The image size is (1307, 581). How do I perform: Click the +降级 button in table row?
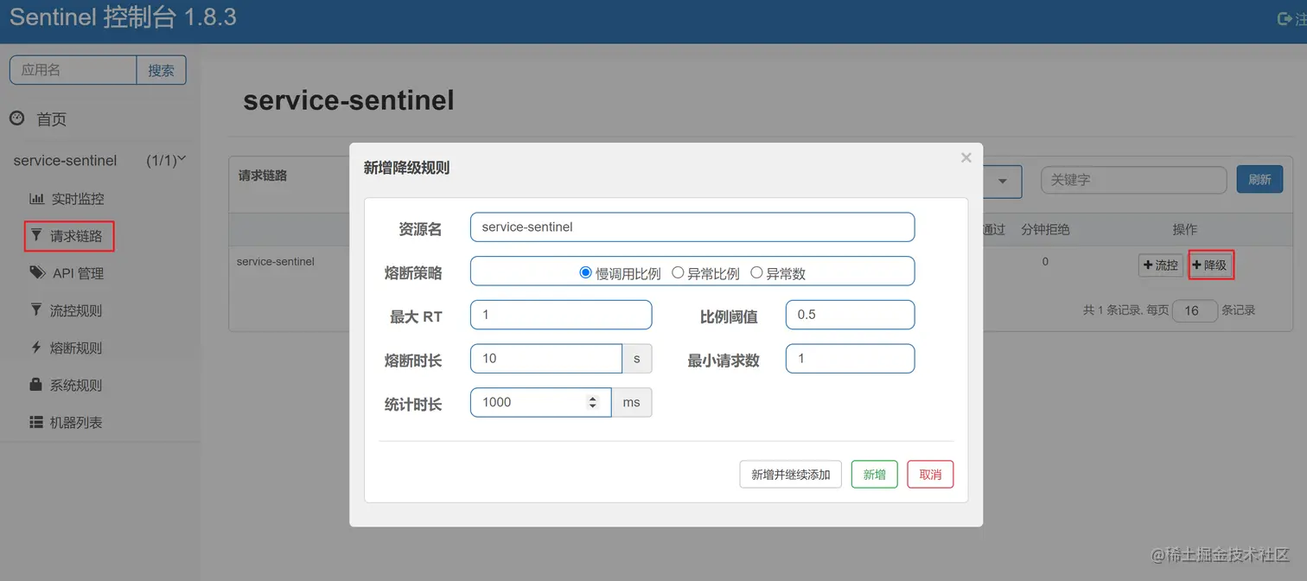1210,265
